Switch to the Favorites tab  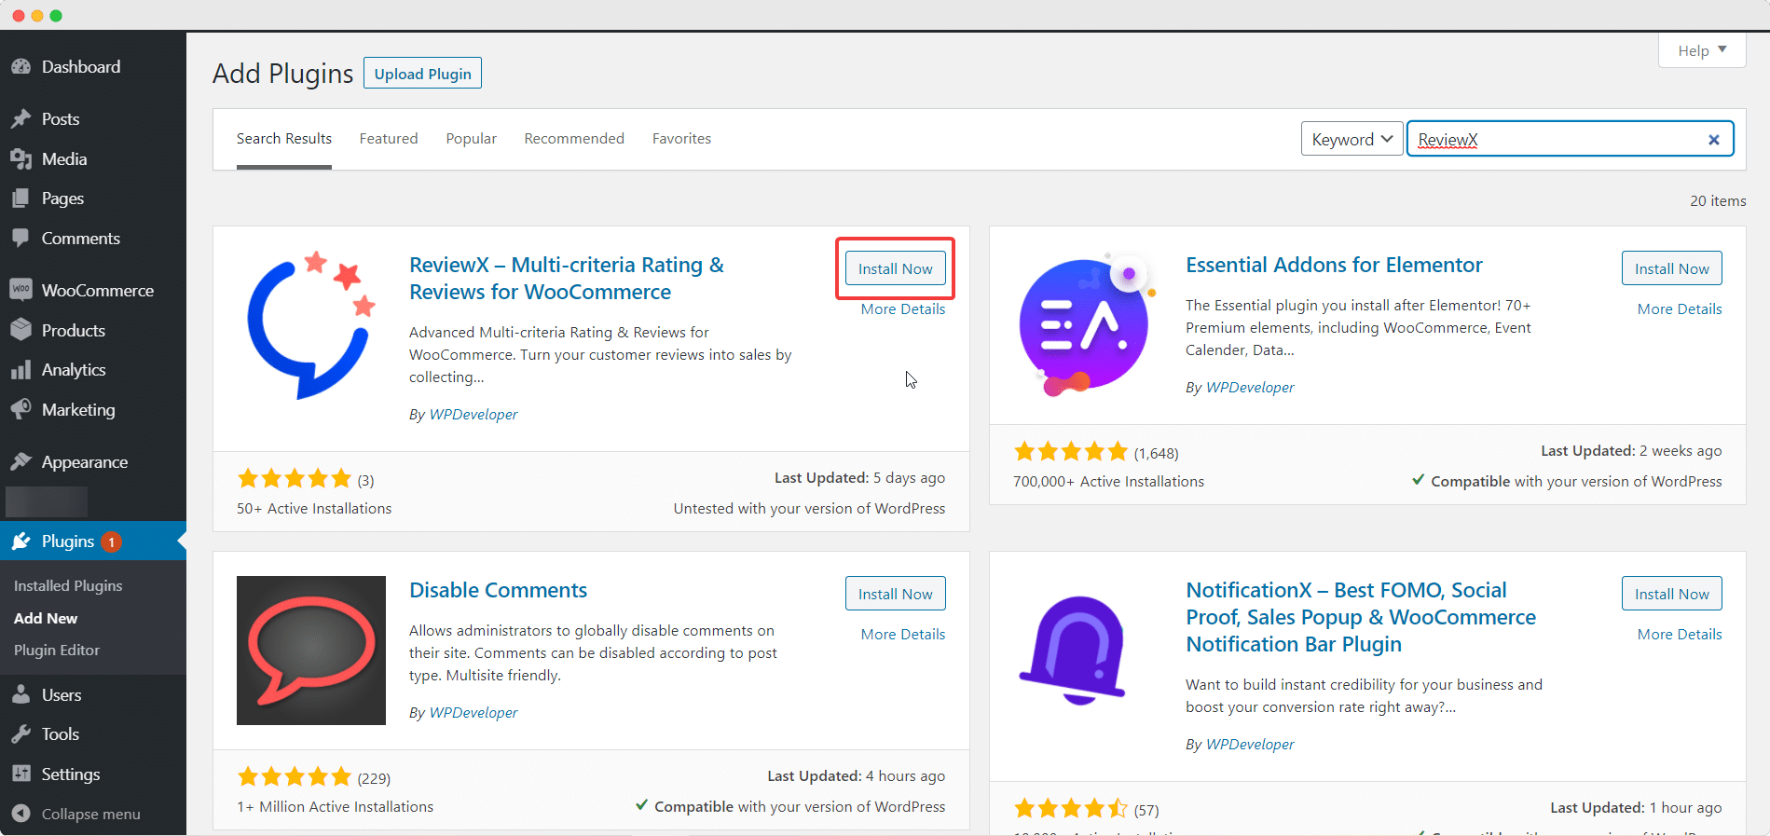(x=681, y=139)
